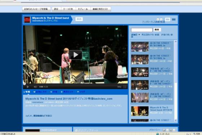Click the 検索 search button
202x135 pixels.
(x=157, y=30)
